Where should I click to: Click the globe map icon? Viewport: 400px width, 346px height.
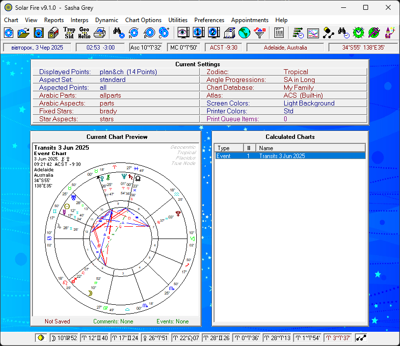pos(244,33)
